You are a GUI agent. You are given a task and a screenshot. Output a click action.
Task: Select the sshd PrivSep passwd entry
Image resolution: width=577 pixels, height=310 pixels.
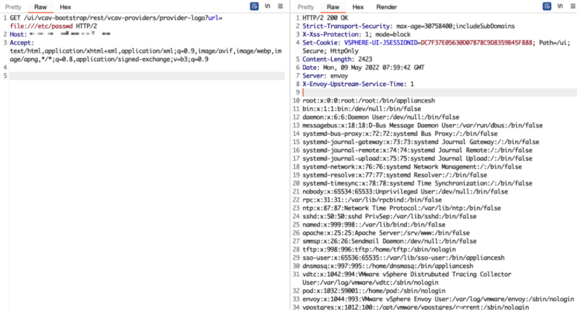tap(389, 216)
